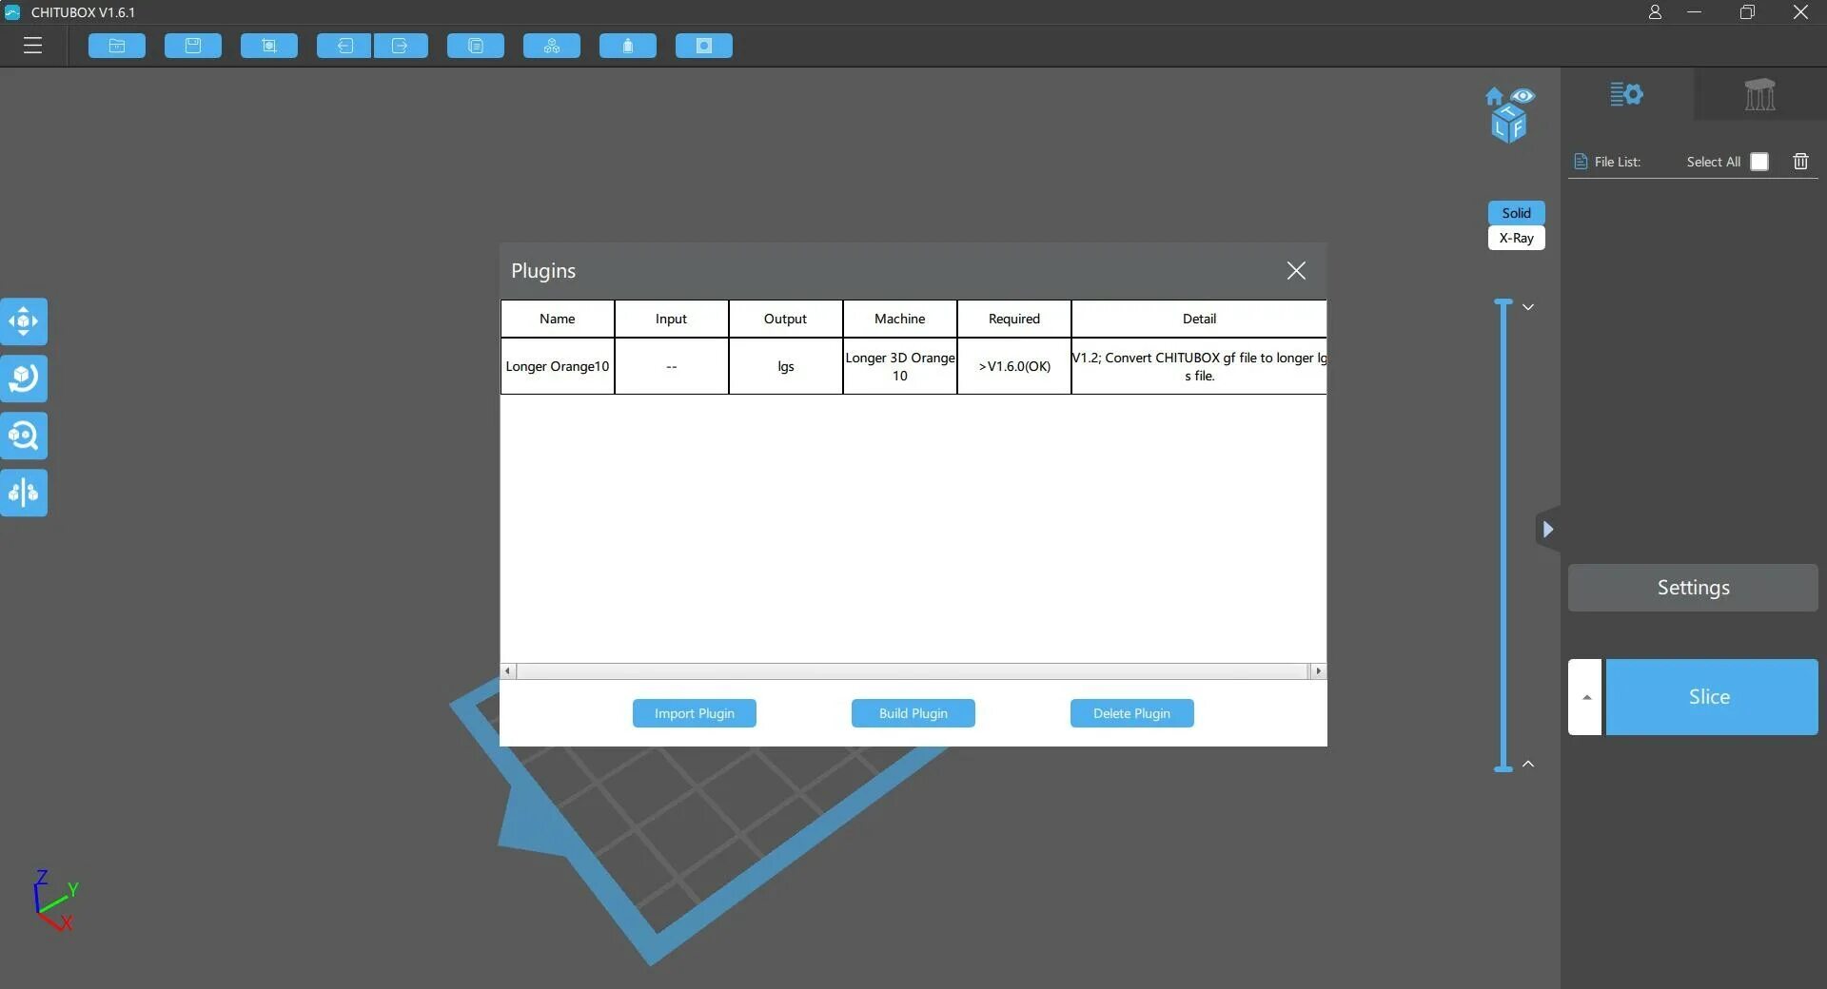The image size is (1827, 989).
Task: Click the horizontal scrollbar track in Plugins
Action: (x=913, y=671)
